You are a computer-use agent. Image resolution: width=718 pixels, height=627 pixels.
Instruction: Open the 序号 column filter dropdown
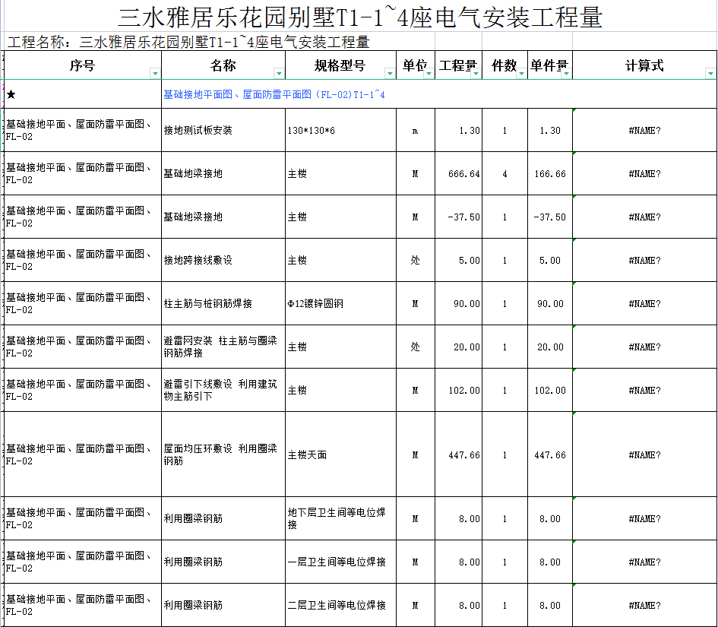click(x=155, y=73)
